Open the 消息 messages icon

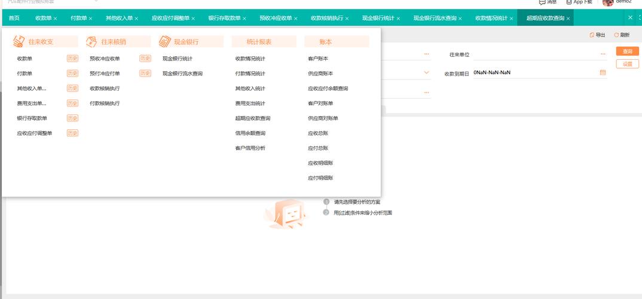543,2
